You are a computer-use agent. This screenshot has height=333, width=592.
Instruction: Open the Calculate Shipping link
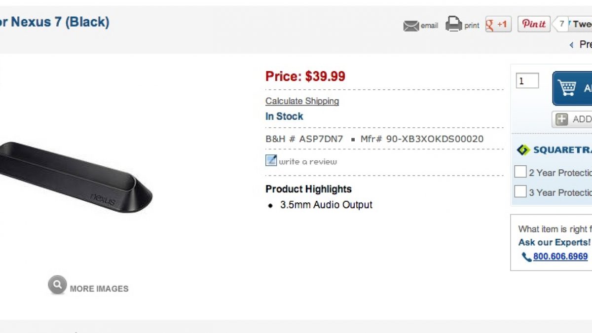click(302, 101)
